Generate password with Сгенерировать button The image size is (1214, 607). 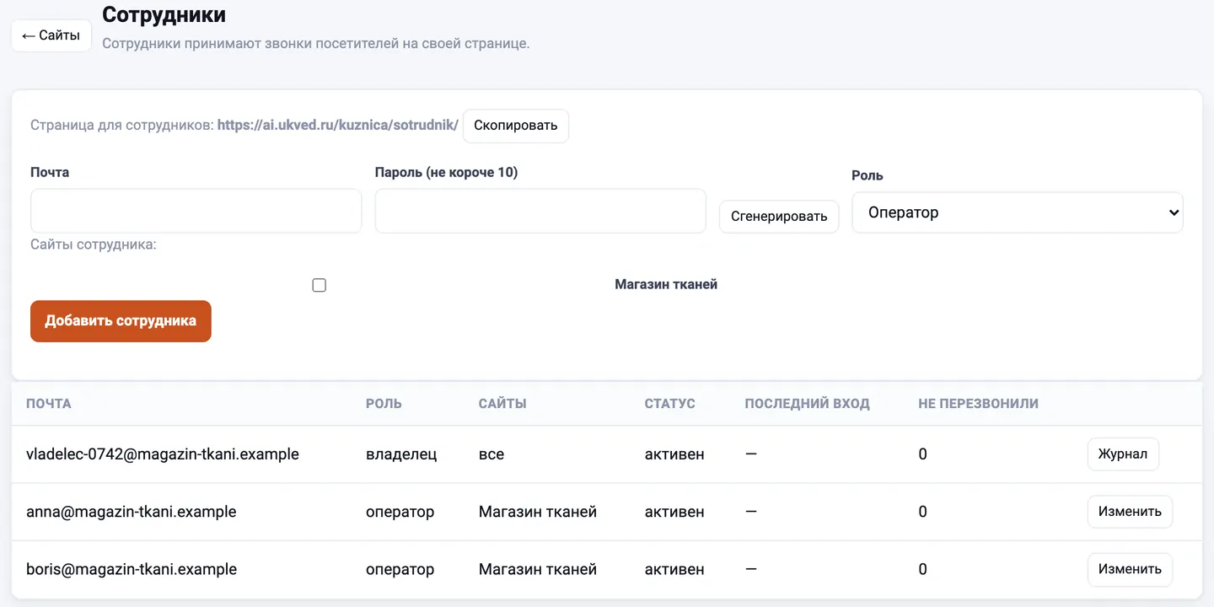(779, 217)
